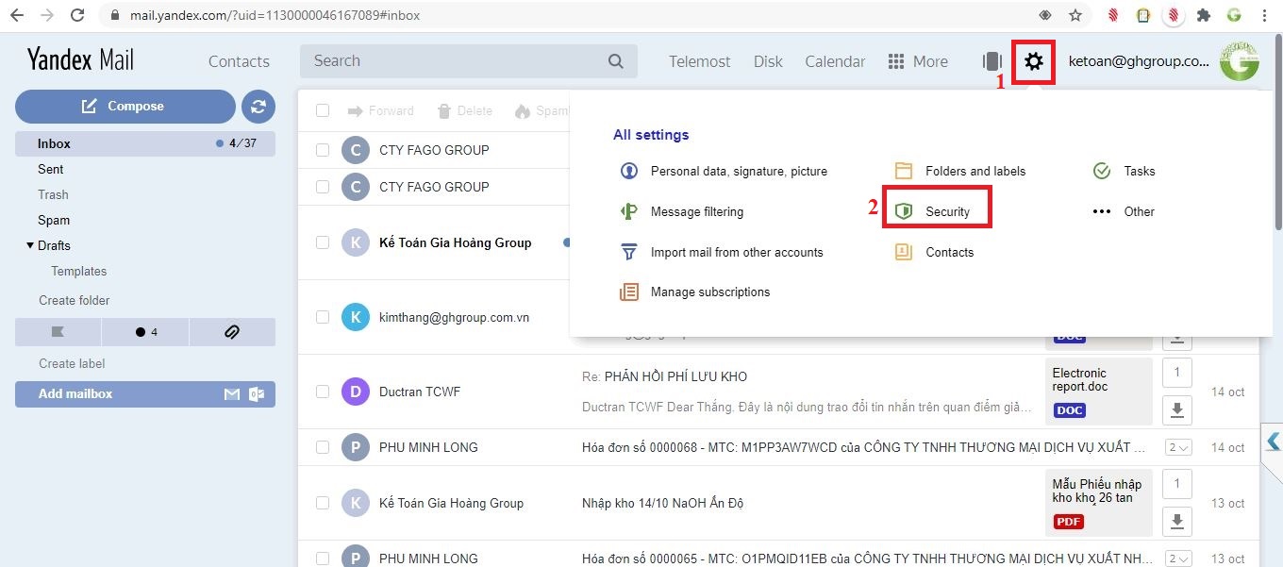Check the bold Kế Toán Gia Hoàng Group message

pos(323,242)
